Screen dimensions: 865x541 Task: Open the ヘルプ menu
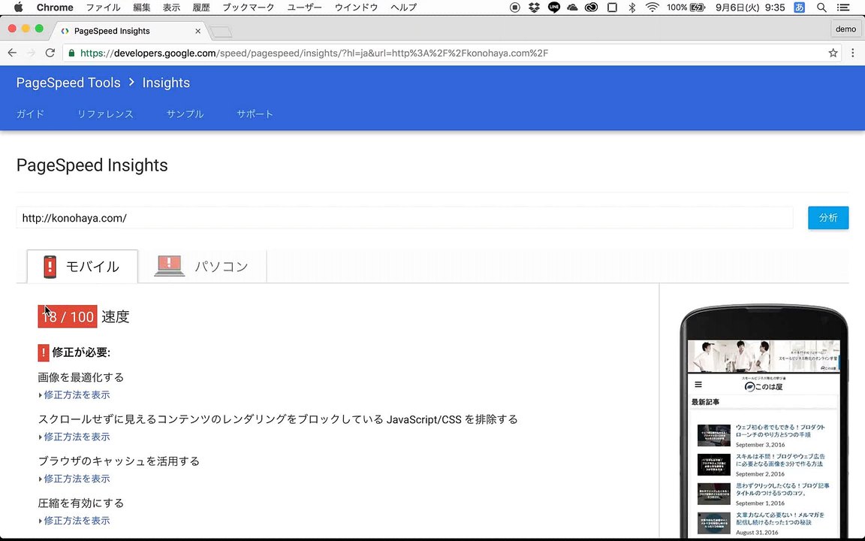[x=404, y=8]
